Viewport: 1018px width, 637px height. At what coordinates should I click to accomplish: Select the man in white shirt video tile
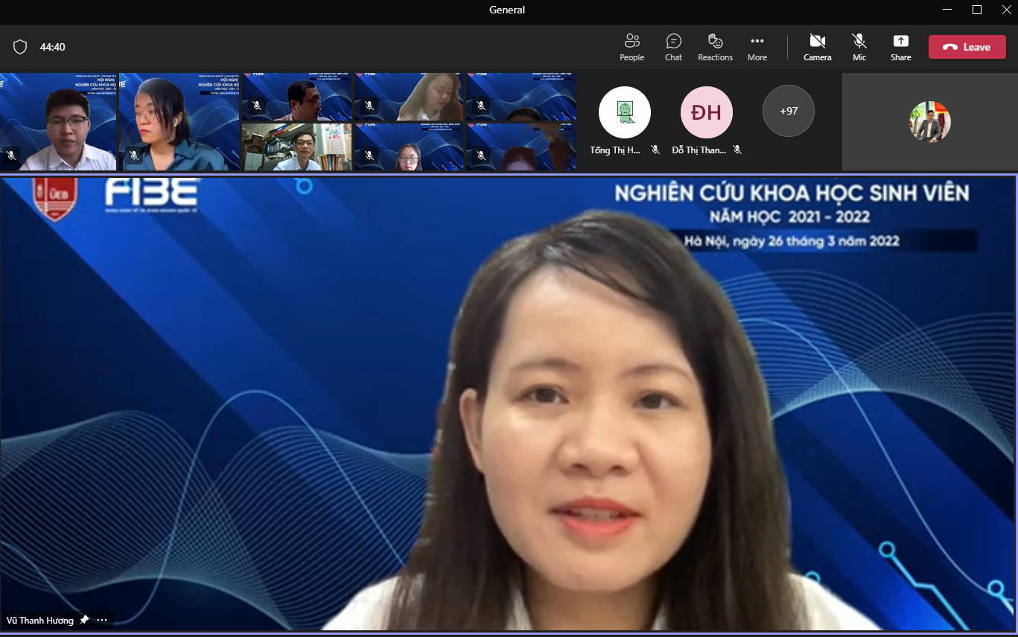(58, 122)
